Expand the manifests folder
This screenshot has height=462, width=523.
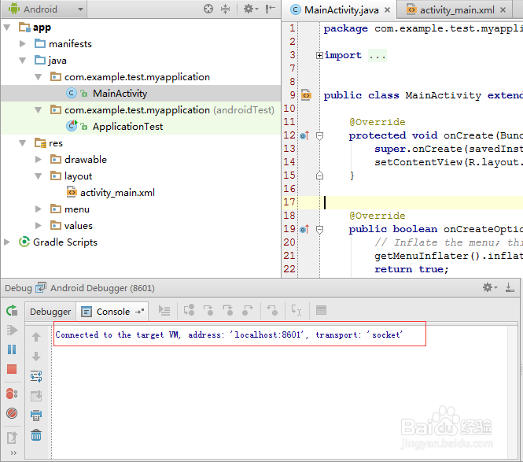coord(22,44)
